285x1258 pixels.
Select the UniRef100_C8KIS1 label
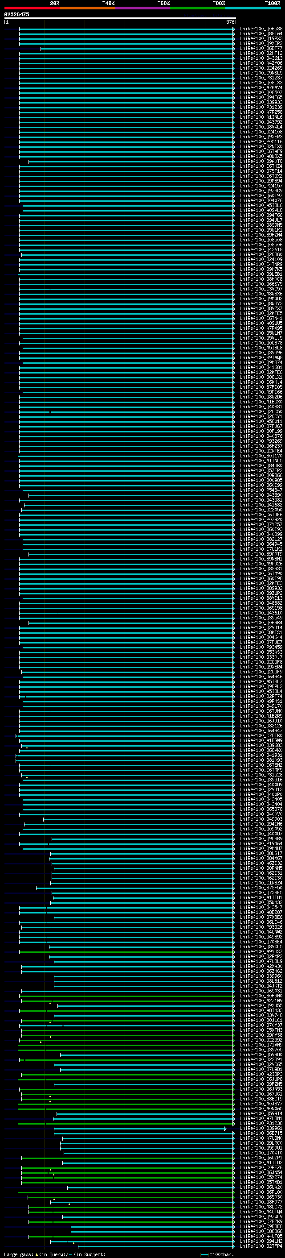click(261, 632)
